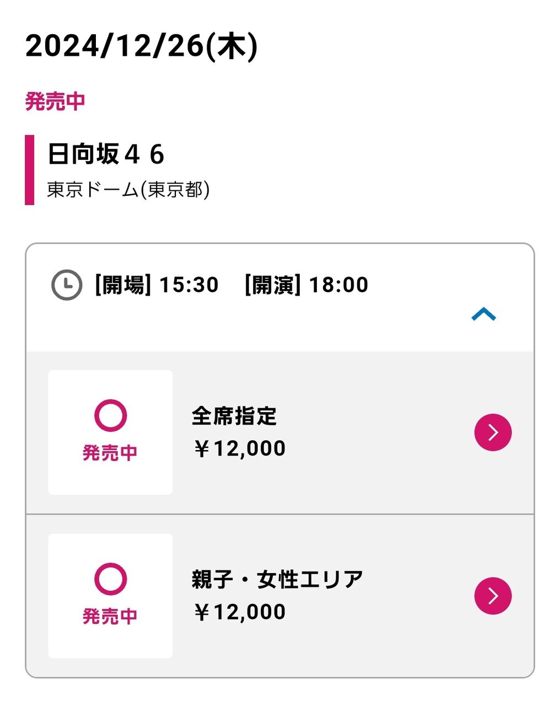The width and height of the screenshot is (560, 706).
Task: Click the ¥12,000 price under 親子・女性エリア
Action: pos(239,612)
